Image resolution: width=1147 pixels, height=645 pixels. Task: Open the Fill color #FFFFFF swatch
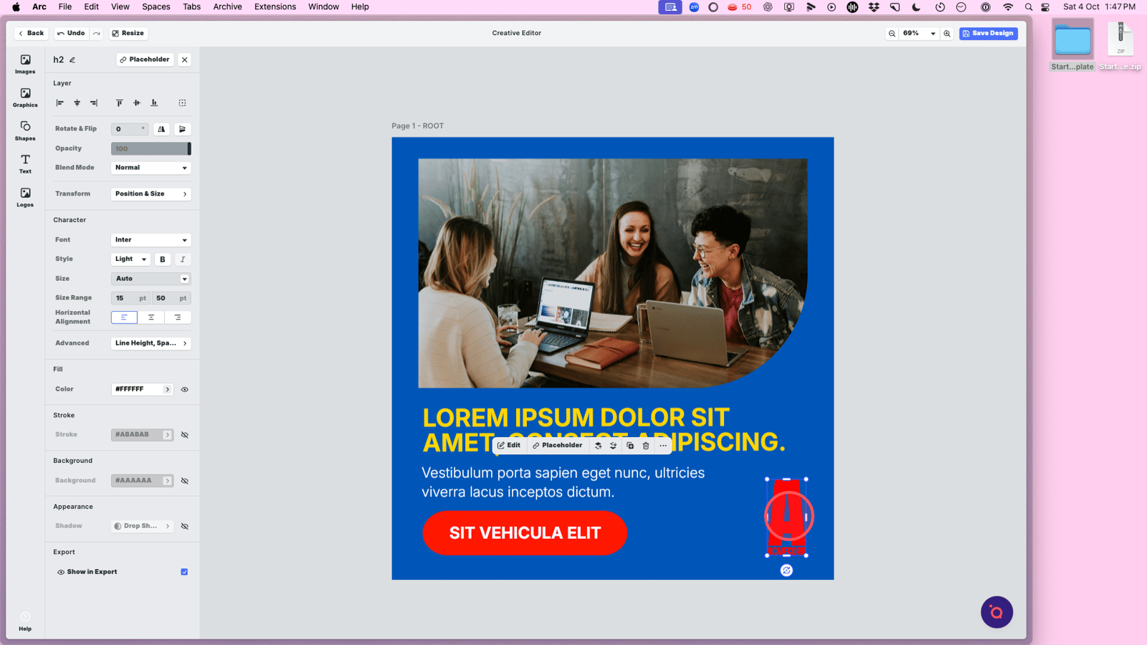pos(143,389)
